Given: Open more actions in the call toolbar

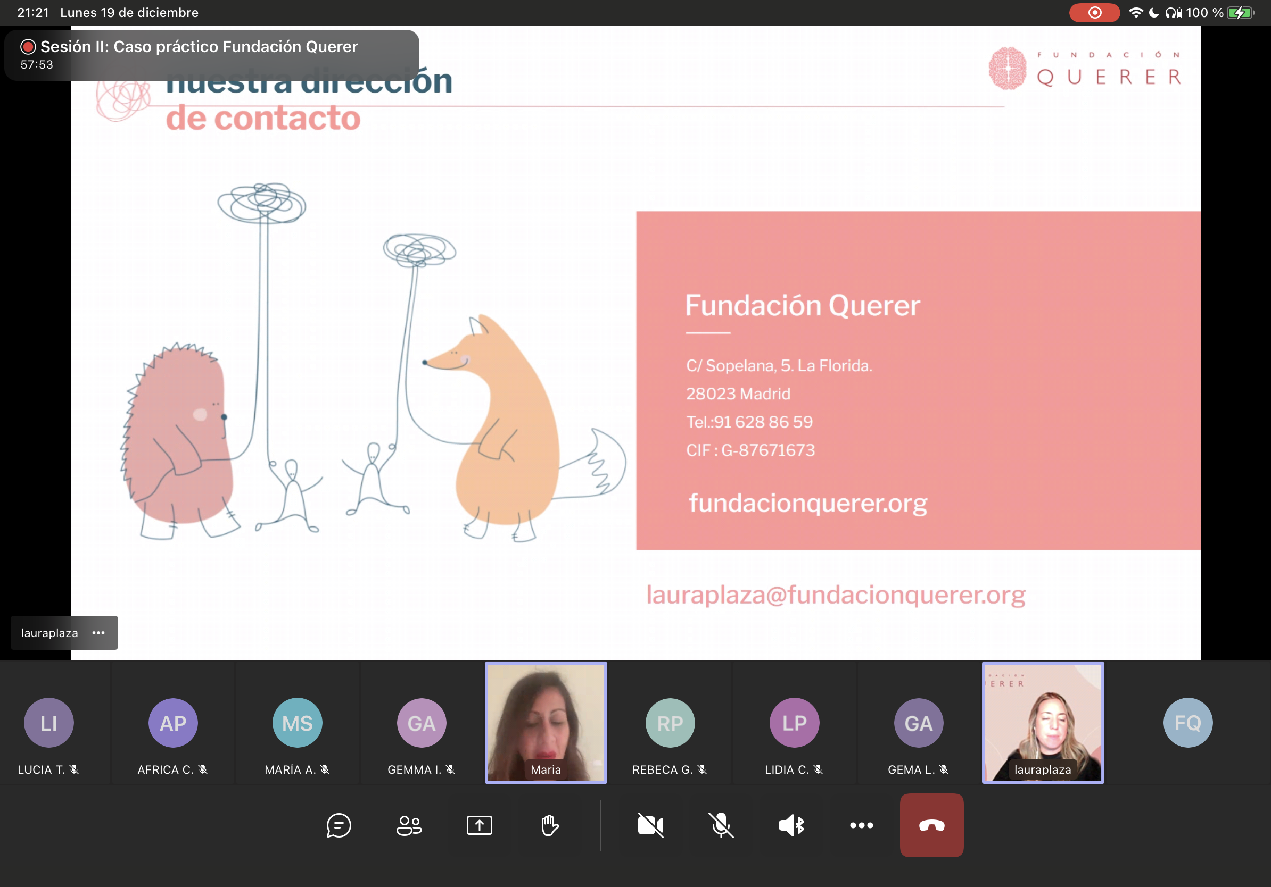Looking at the screenshot, I should [861, 825].
